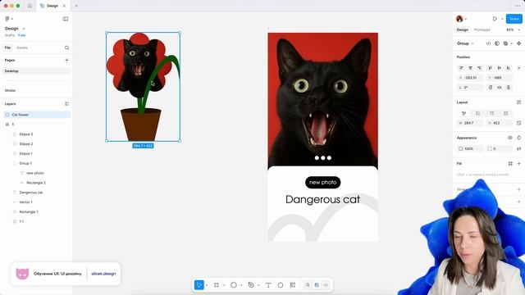Image resolution: width=525 pixels, height=295 pixels.
Task: Click the home icon in tab bar
Action: (x=30, y=6)
